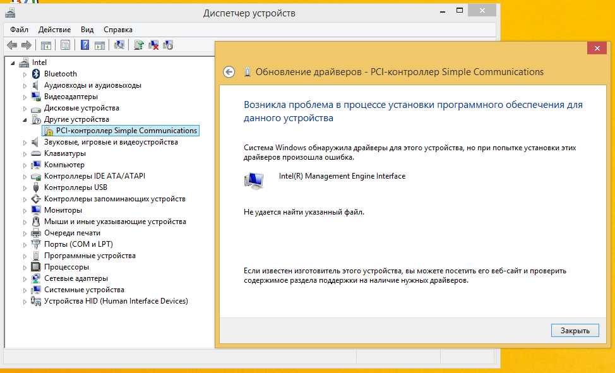Image resolution: width=615 pixels, height=373 pixels.
Task: Expand the Программные устройства node
Action: point(25,256)
